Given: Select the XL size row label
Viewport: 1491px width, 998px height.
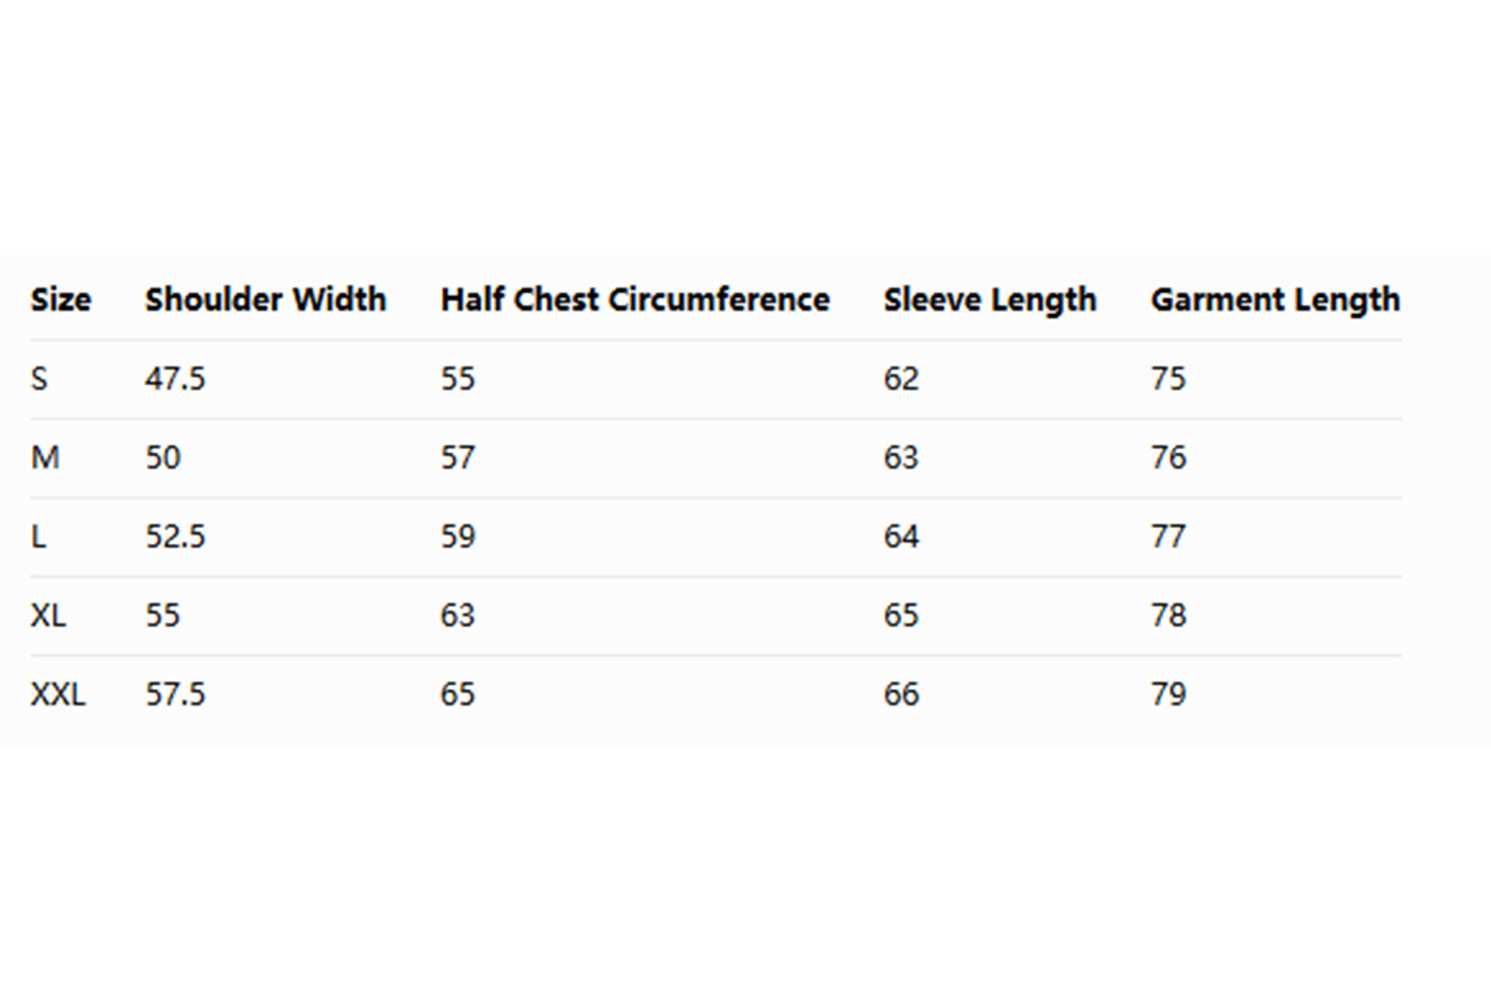Looking at the screenshot, I should [x=48, y=615].
